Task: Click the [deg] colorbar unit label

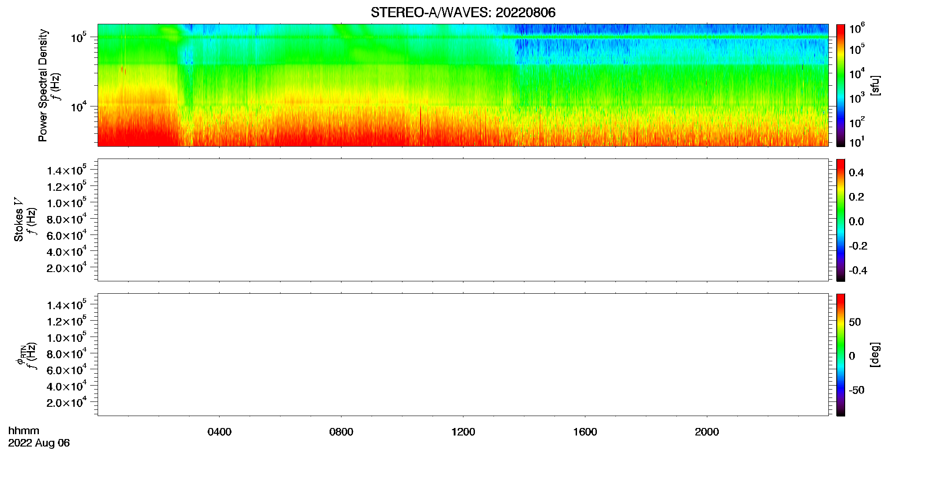Action: (875, 355)
